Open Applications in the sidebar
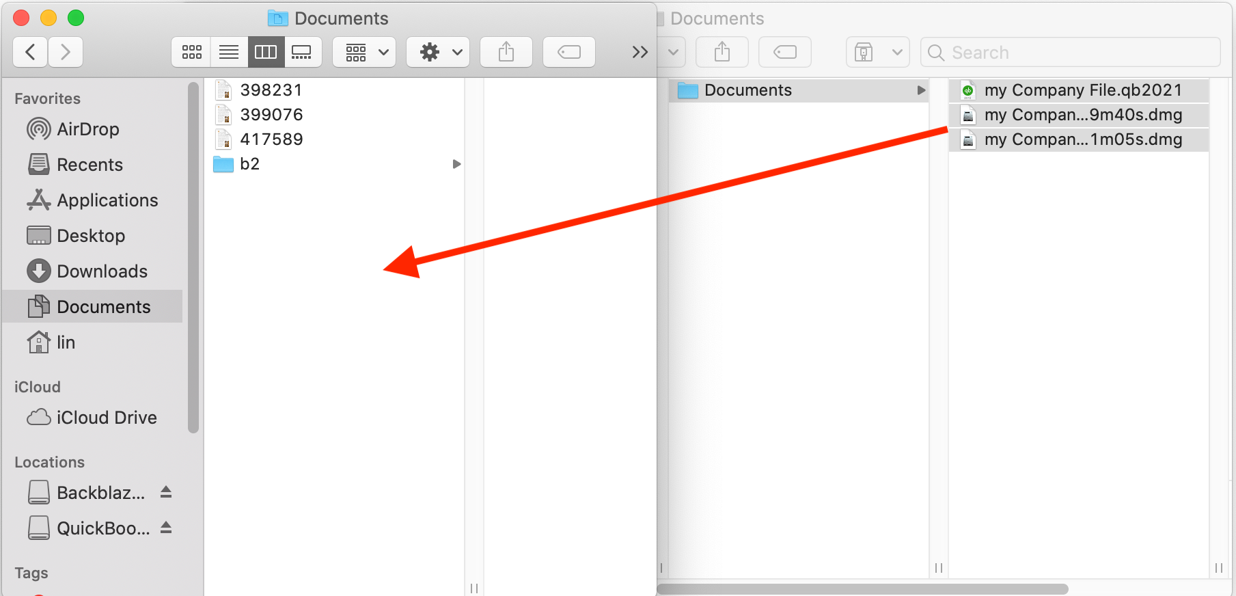Image resolution: width=1236 pixels, height=596 pixels. click(92, 200)
